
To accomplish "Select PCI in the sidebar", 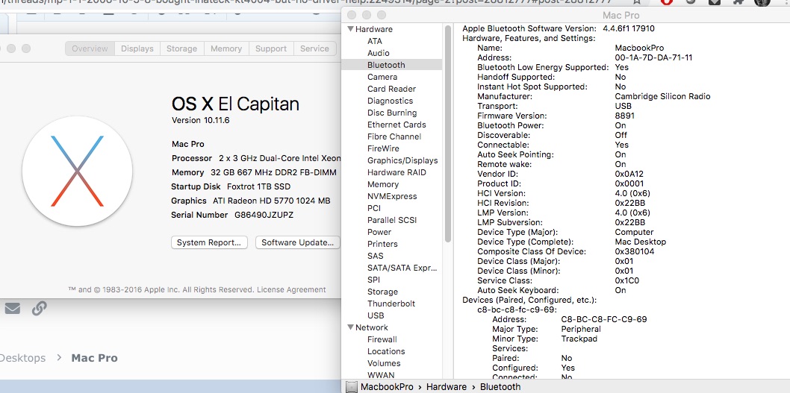I will [x=374, y=208].
